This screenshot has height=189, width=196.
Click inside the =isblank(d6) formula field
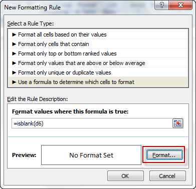92,123
